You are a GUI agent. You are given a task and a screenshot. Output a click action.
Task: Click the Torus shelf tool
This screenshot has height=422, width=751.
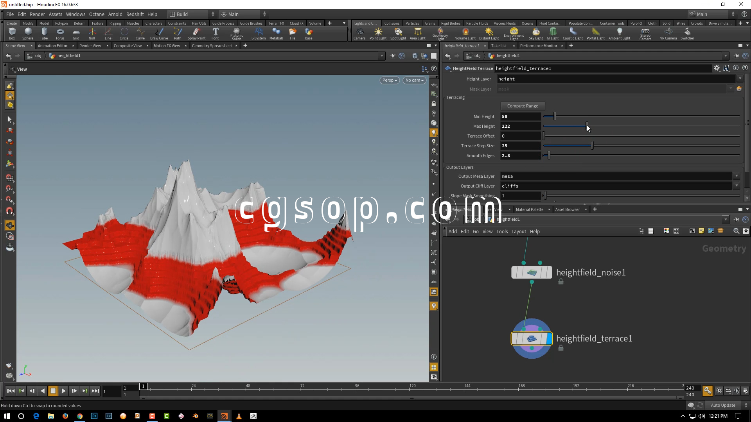click(x=60, y=33)
